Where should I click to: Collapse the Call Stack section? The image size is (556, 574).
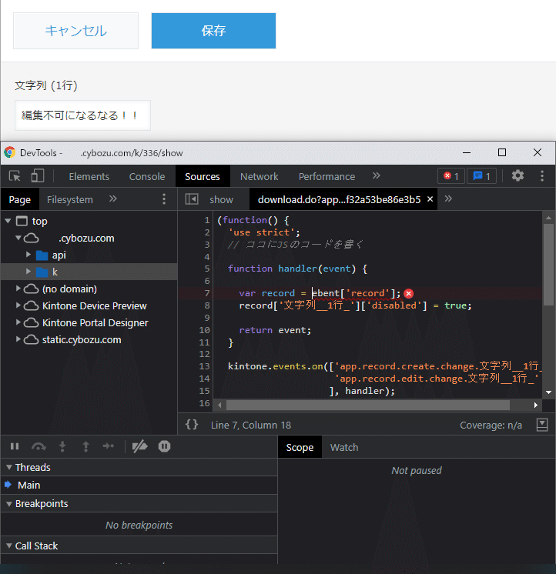click(9, 546)
